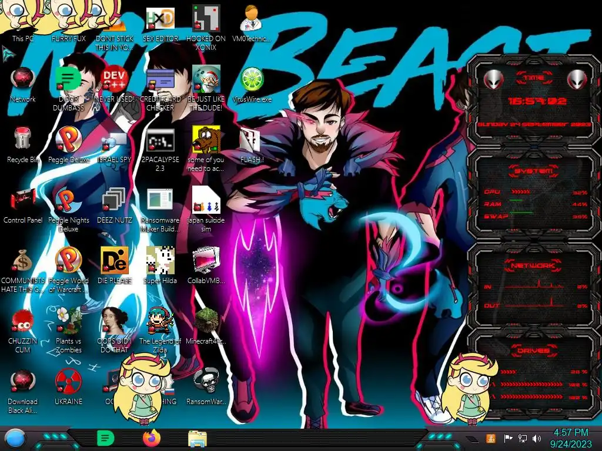Click the right alien head in the Time widget
The height and width of the screenshot is (451, 602).
[x=577, y=79]
